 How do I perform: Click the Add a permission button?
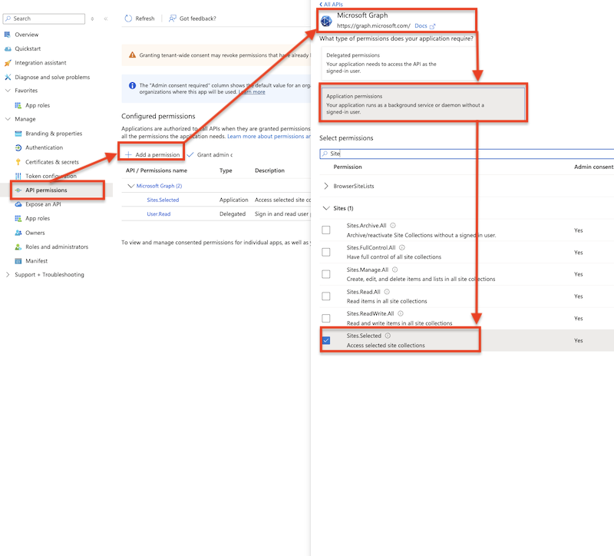(152, 155)
